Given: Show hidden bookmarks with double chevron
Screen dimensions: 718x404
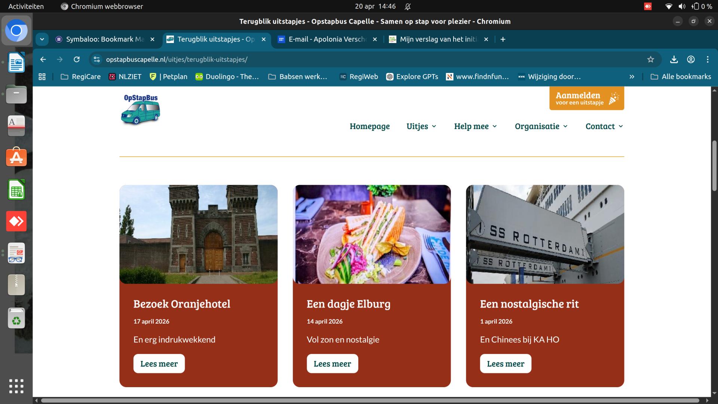Looking at the screenshot, I should 632,77.
